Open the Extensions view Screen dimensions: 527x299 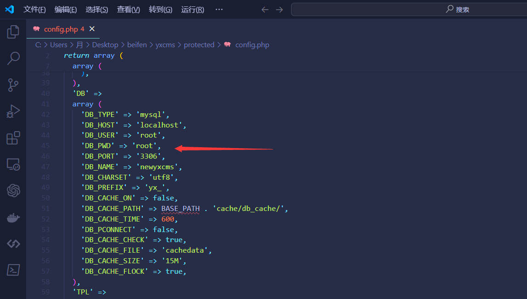[x=13, y=138]
